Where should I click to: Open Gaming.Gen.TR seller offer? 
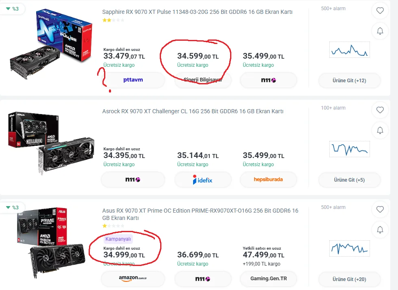pos(268,279)
